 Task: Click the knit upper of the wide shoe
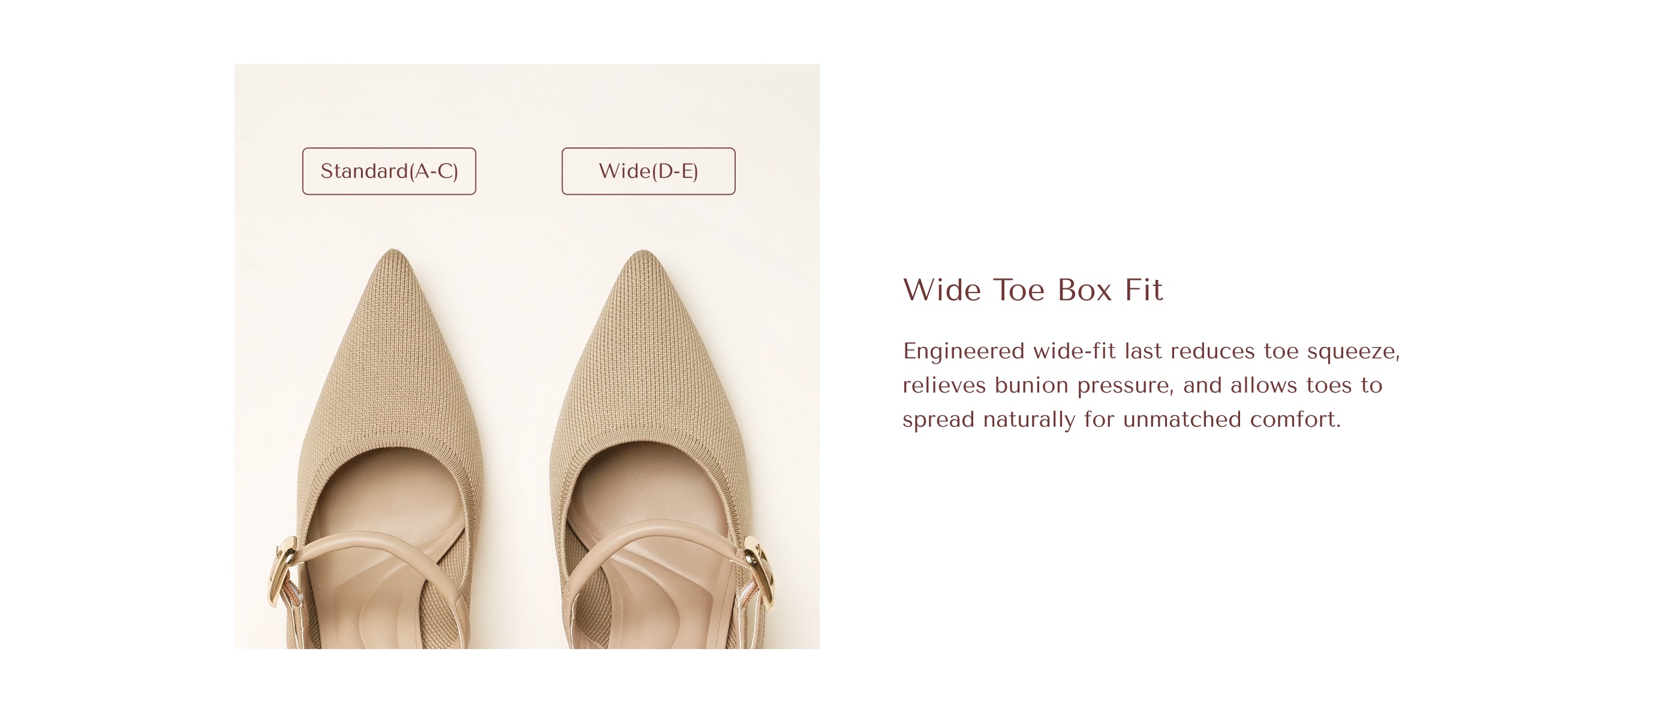pos(645,365)
